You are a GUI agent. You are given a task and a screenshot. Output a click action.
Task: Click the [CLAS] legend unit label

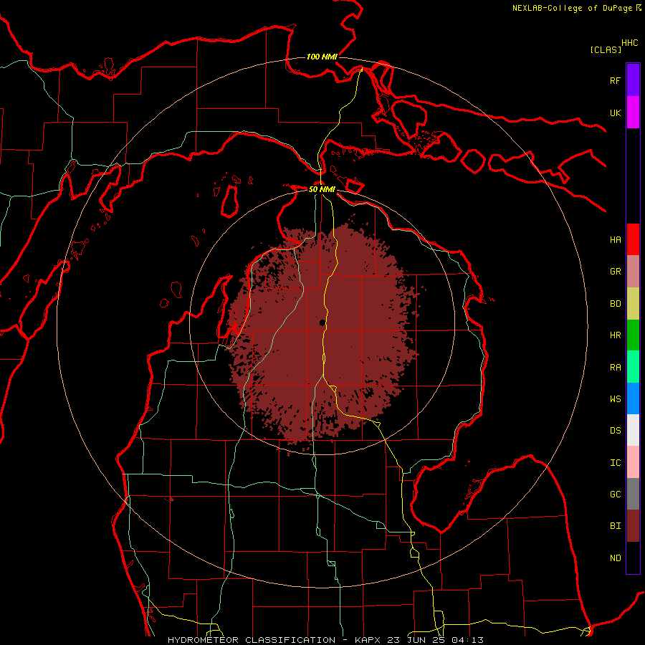(606, 49)
